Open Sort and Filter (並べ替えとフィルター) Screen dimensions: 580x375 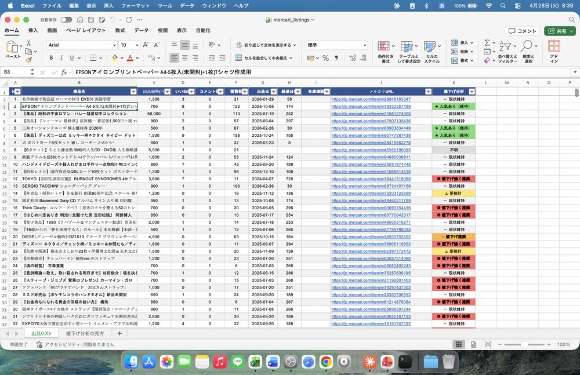(x=507, y=52)
